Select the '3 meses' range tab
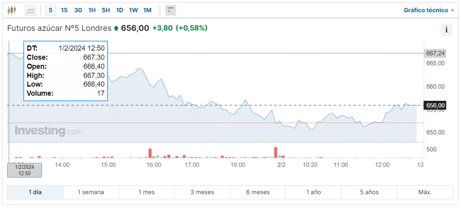 [x=202, y=192]
